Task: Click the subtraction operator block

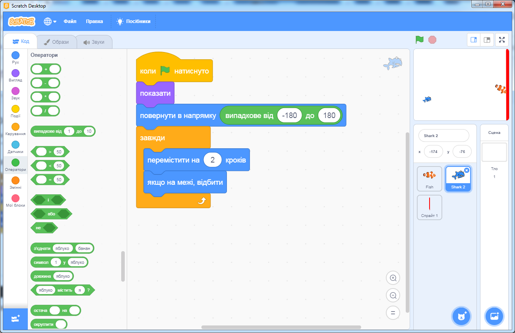Action: 45,83
